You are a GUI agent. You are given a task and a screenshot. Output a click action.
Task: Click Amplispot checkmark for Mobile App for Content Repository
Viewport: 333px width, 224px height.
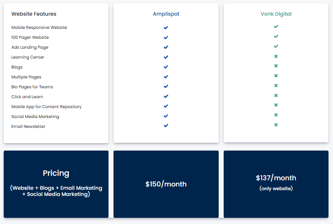pos(166,106)
